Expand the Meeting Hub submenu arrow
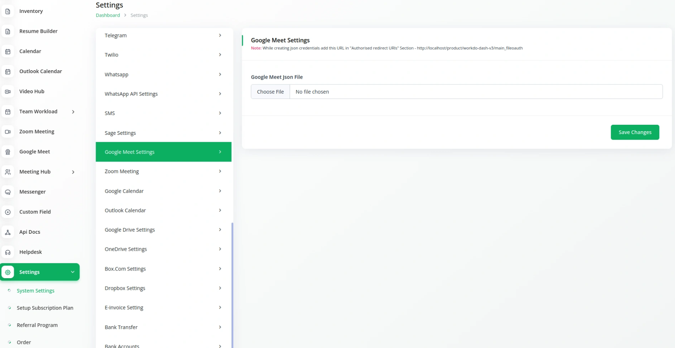The height and width of the screenshot is (348, 675). click(73, 172)
